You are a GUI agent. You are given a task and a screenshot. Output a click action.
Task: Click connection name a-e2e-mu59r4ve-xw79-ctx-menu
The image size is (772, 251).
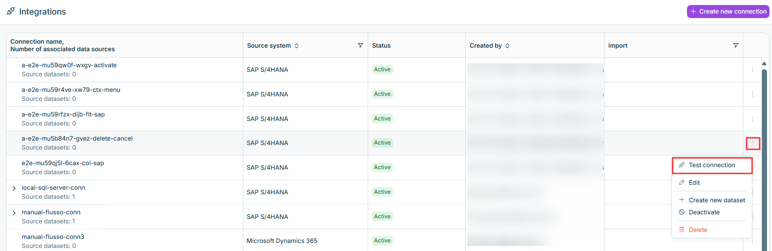point(71,90)
